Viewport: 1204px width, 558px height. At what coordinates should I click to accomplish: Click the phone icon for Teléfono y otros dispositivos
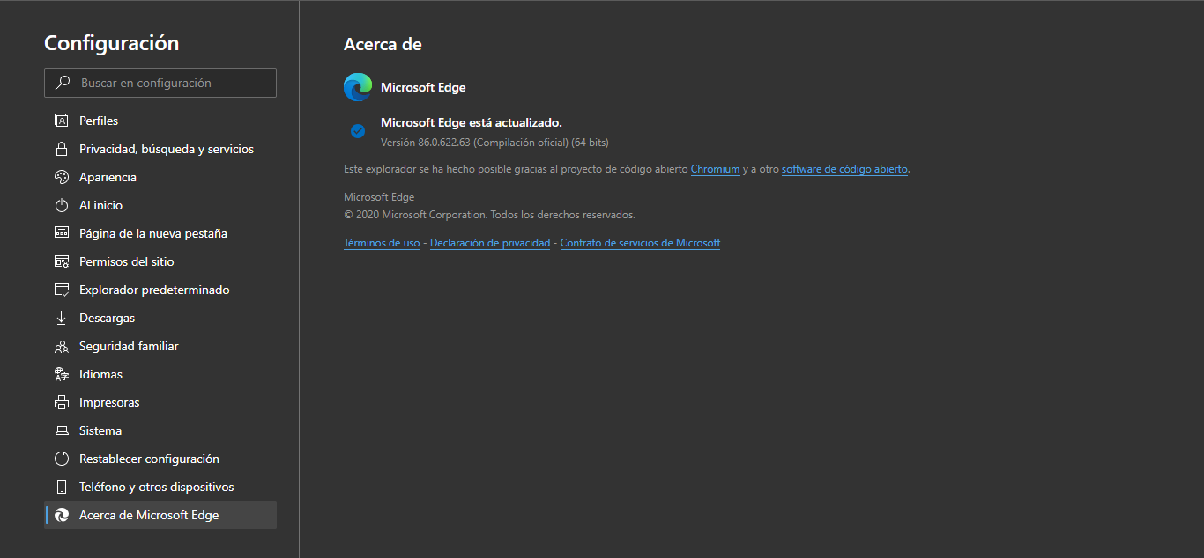[x=62, y=487]
